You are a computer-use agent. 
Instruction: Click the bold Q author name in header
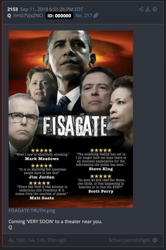click(x=9, y=16)
